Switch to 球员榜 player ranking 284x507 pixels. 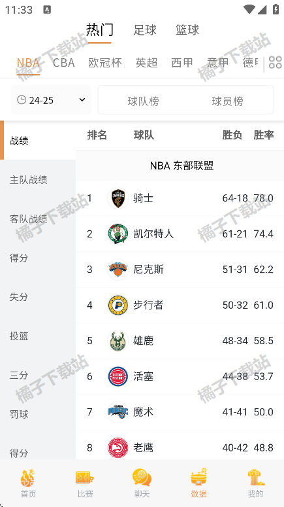click(227, 101)
